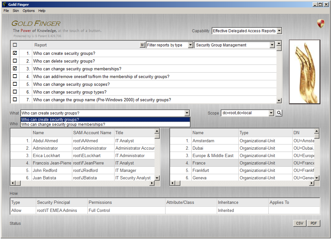Open the 'Filter reports by type' dropdown
The image size is (331, 239).
190,45
